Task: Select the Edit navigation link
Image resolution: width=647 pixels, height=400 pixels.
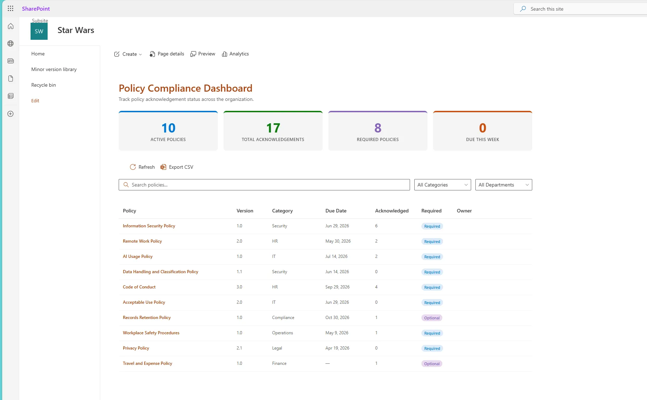Action: (x=35, y=101)
